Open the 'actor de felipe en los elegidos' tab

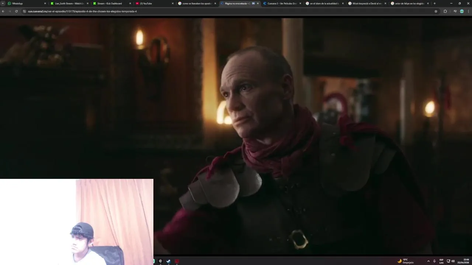click(409, 3)
